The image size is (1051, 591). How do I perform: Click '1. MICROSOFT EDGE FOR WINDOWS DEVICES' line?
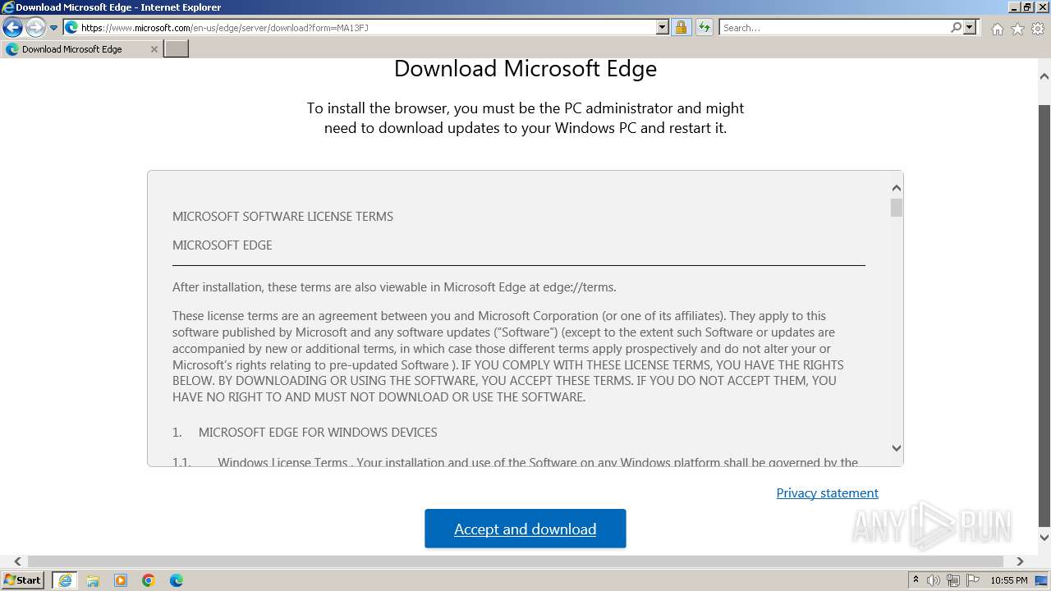(x=305, y=433)
